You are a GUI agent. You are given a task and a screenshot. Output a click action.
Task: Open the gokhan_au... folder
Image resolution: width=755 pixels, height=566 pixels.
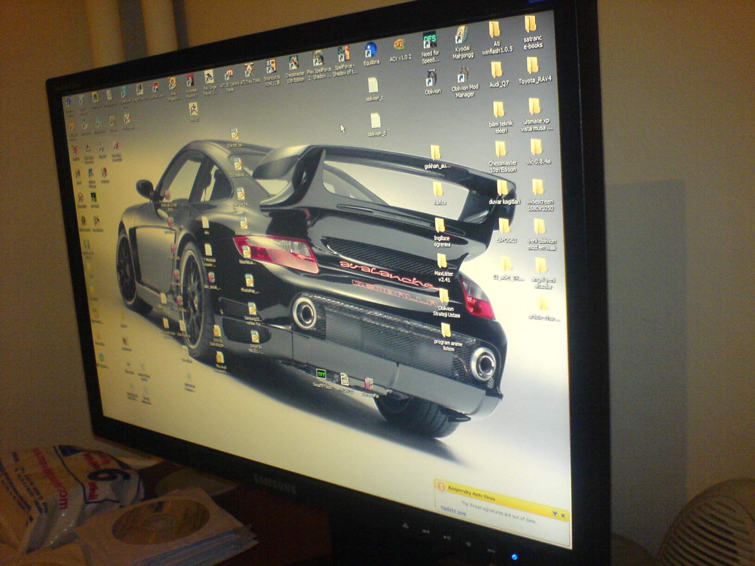(436, 157)
